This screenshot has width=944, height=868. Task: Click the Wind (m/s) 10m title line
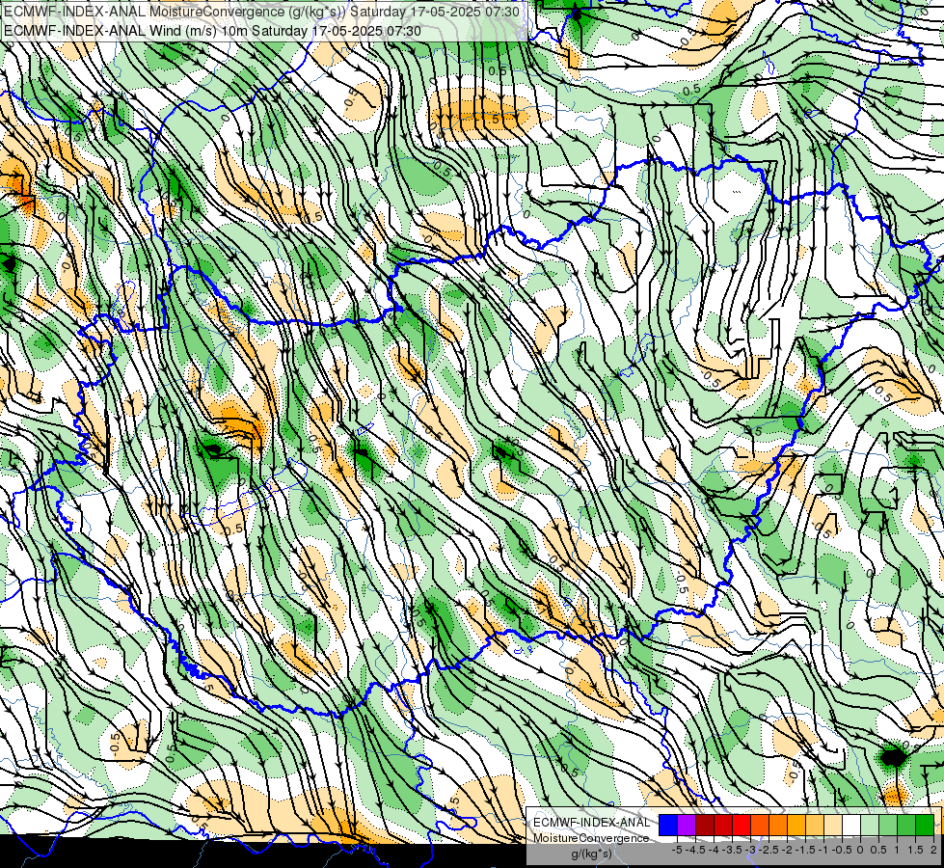click(x=212, y=31)
